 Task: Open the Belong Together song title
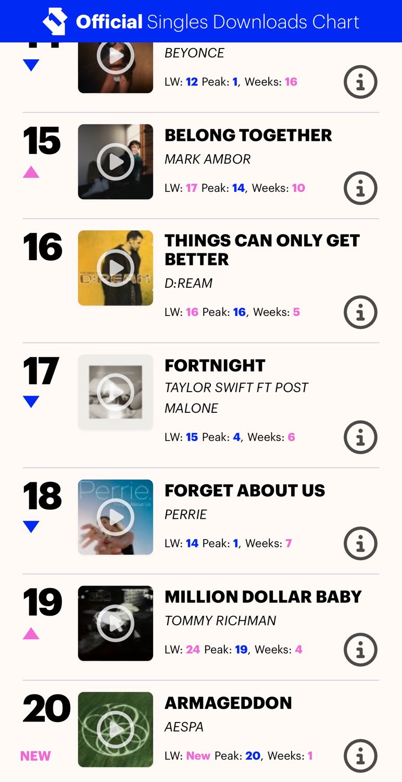(248, 136)
